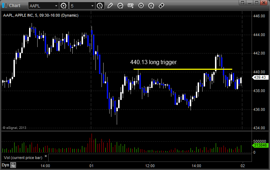Image resolution: width=270 pixels, height=170 pixels.
Task: Start bar replay play button
Action: 141,6
